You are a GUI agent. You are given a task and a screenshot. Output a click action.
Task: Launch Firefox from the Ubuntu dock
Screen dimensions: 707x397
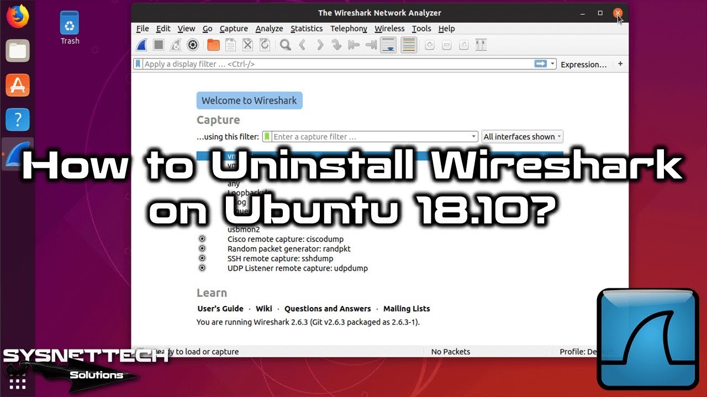pos(17,16)
